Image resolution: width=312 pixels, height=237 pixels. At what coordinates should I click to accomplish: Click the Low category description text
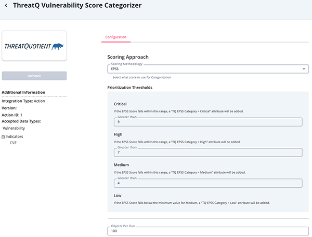pos(192,203)
